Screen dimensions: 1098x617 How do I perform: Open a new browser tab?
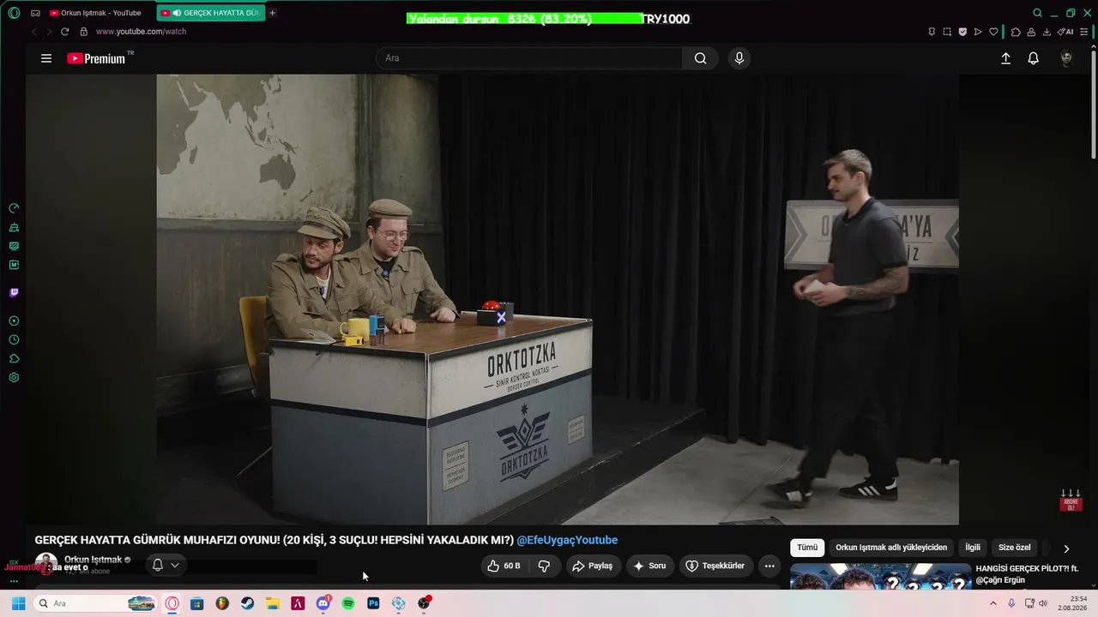(272, 13)
